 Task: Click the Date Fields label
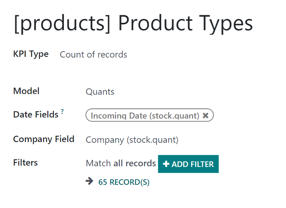point(36,115)
